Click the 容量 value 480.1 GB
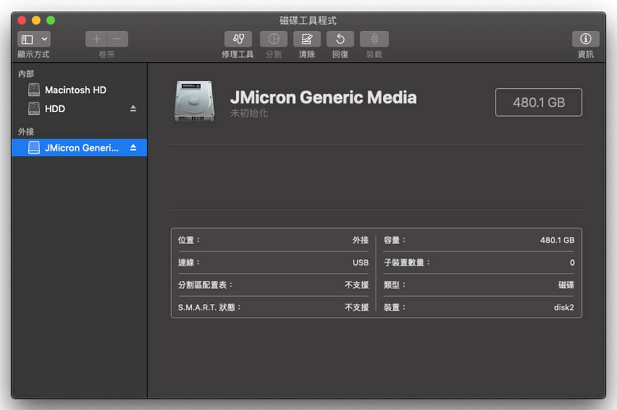Screen dimensions: 617x410 (x=557, y=240)
